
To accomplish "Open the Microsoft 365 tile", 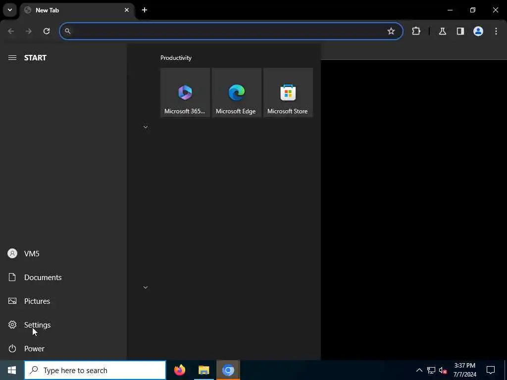I will (x=185, y=93).
